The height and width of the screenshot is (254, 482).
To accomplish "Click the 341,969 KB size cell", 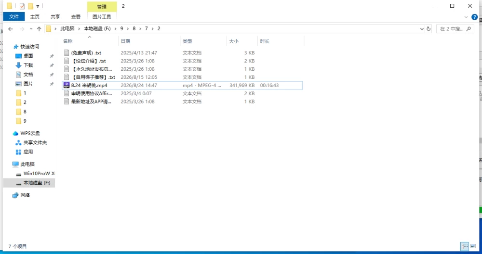I will 242,85.
